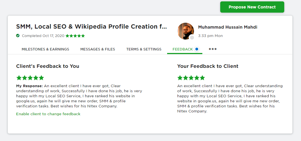The width and height of the screenshot is (301, 141).
Task: Click the 3:33 pm Mon local time text
Action: (210, 36)
